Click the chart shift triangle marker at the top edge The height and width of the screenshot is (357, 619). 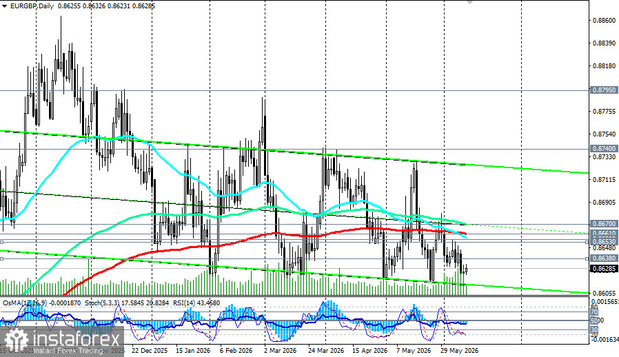(x=469, y=2)
